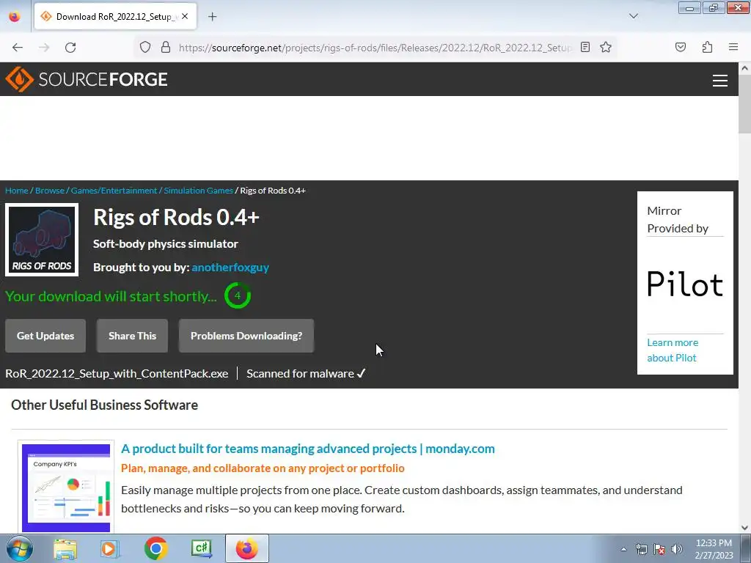Click the Firefox View icon beside tabs
Viewport: 751px width, 563px height.
pyautogui.click(x=15, y=17)
